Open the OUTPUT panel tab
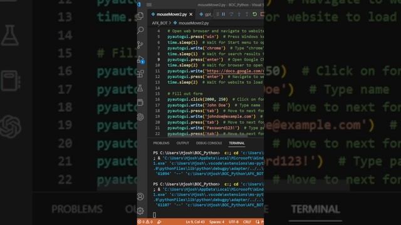Screen dimensions: 401x225 [182, 143]
